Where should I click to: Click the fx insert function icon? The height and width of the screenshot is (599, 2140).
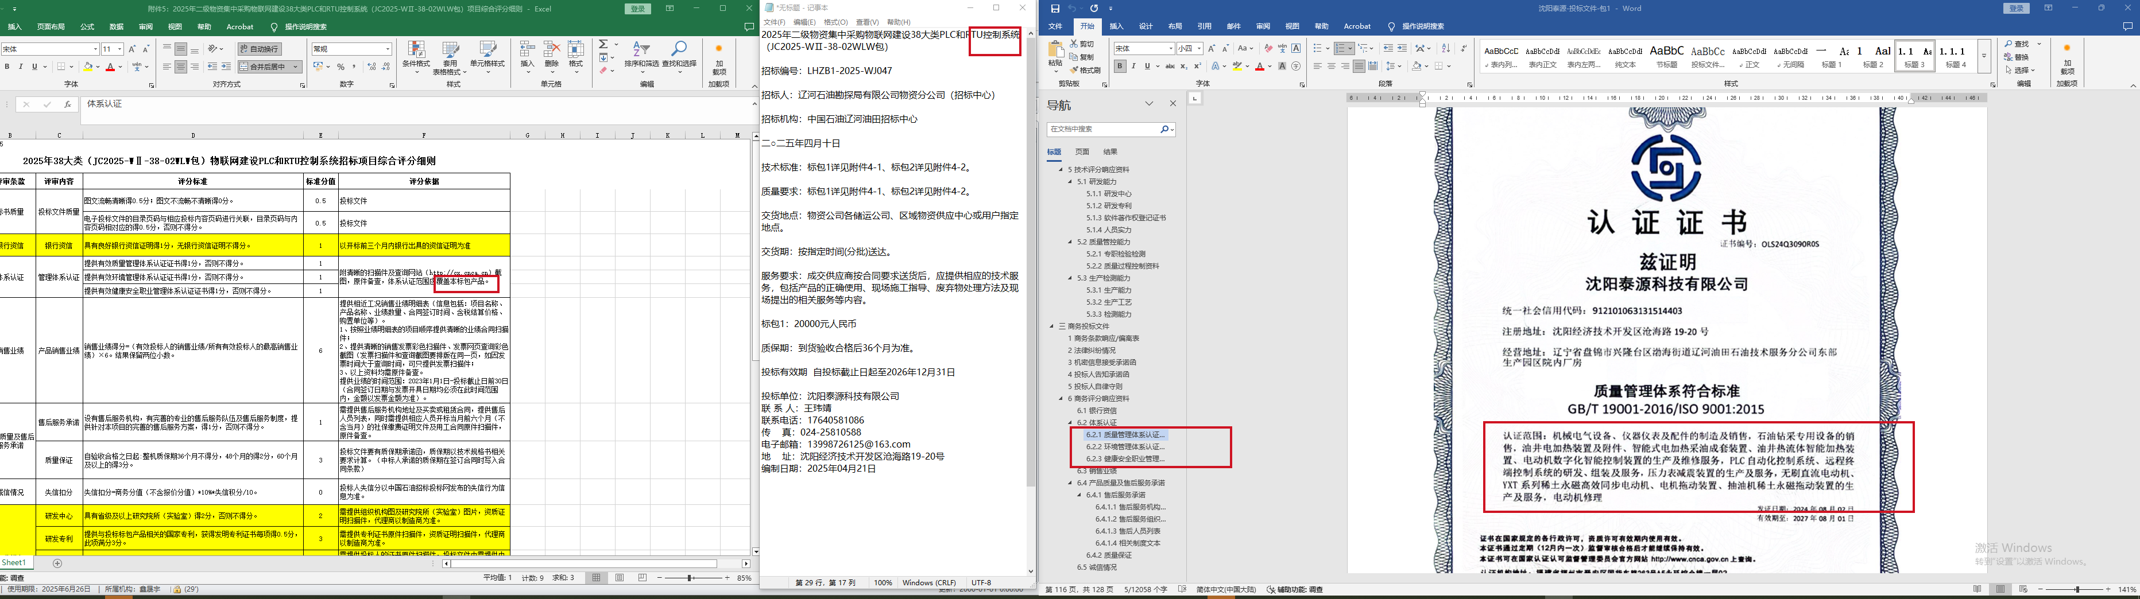tap(67, 104)
